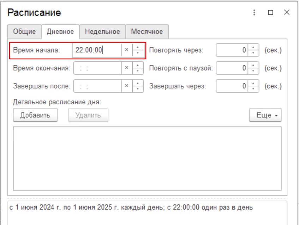Click the Повторять через seconds field
The image size is (299, 225).
tap(232, 50)
